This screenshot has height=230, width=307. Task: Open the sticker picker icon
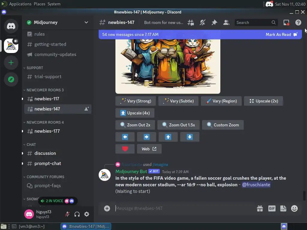coord(283,208)
